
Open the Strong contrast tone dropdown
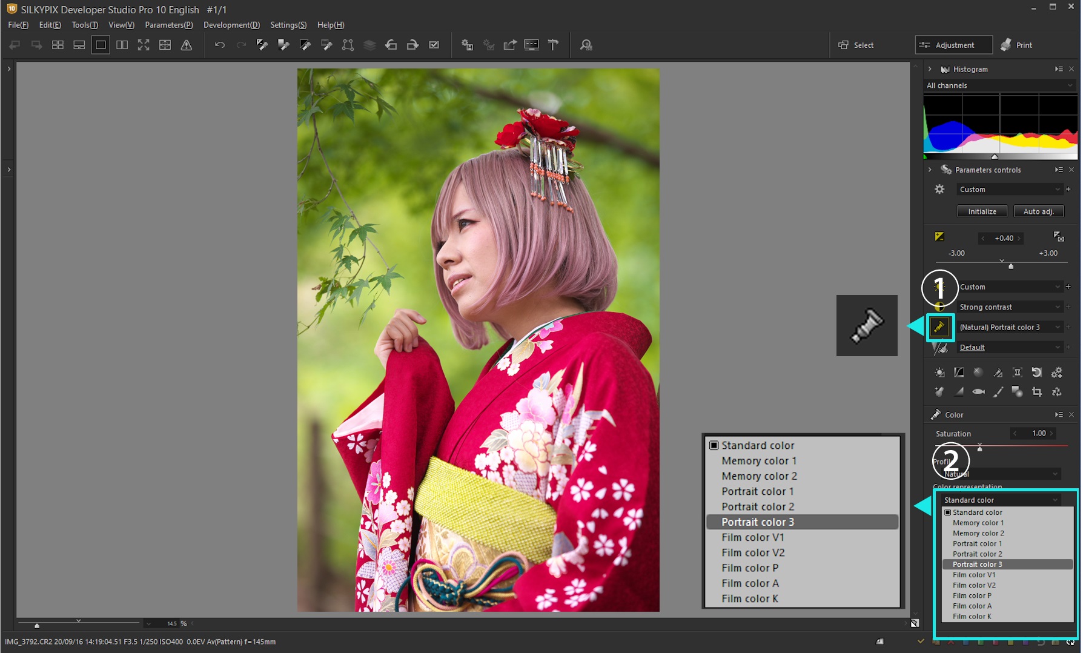point(1010,307)
